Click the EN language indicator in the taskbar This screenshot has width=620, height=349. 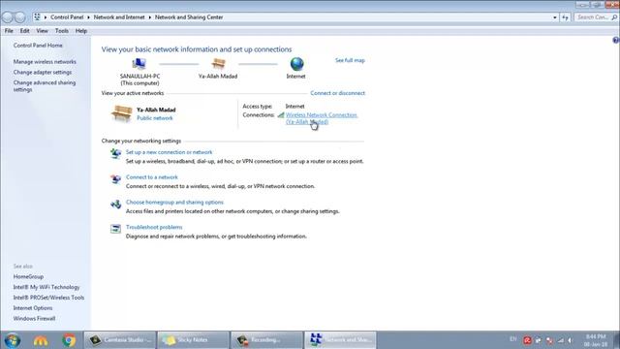(512, 339)
